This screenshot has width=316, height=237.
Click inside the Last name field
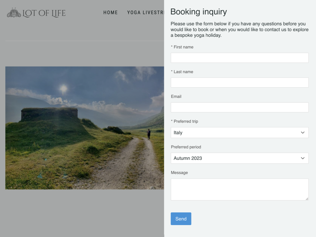pos(239,82)
